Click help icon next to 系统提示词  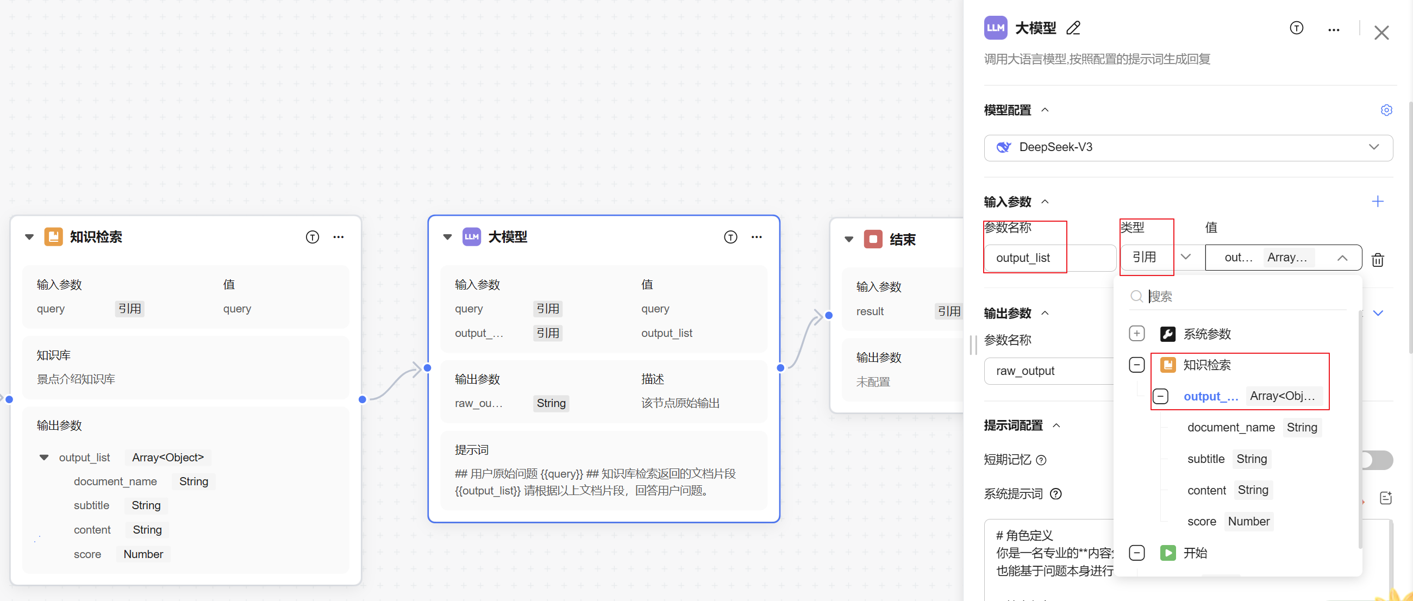click(1055, 494)
